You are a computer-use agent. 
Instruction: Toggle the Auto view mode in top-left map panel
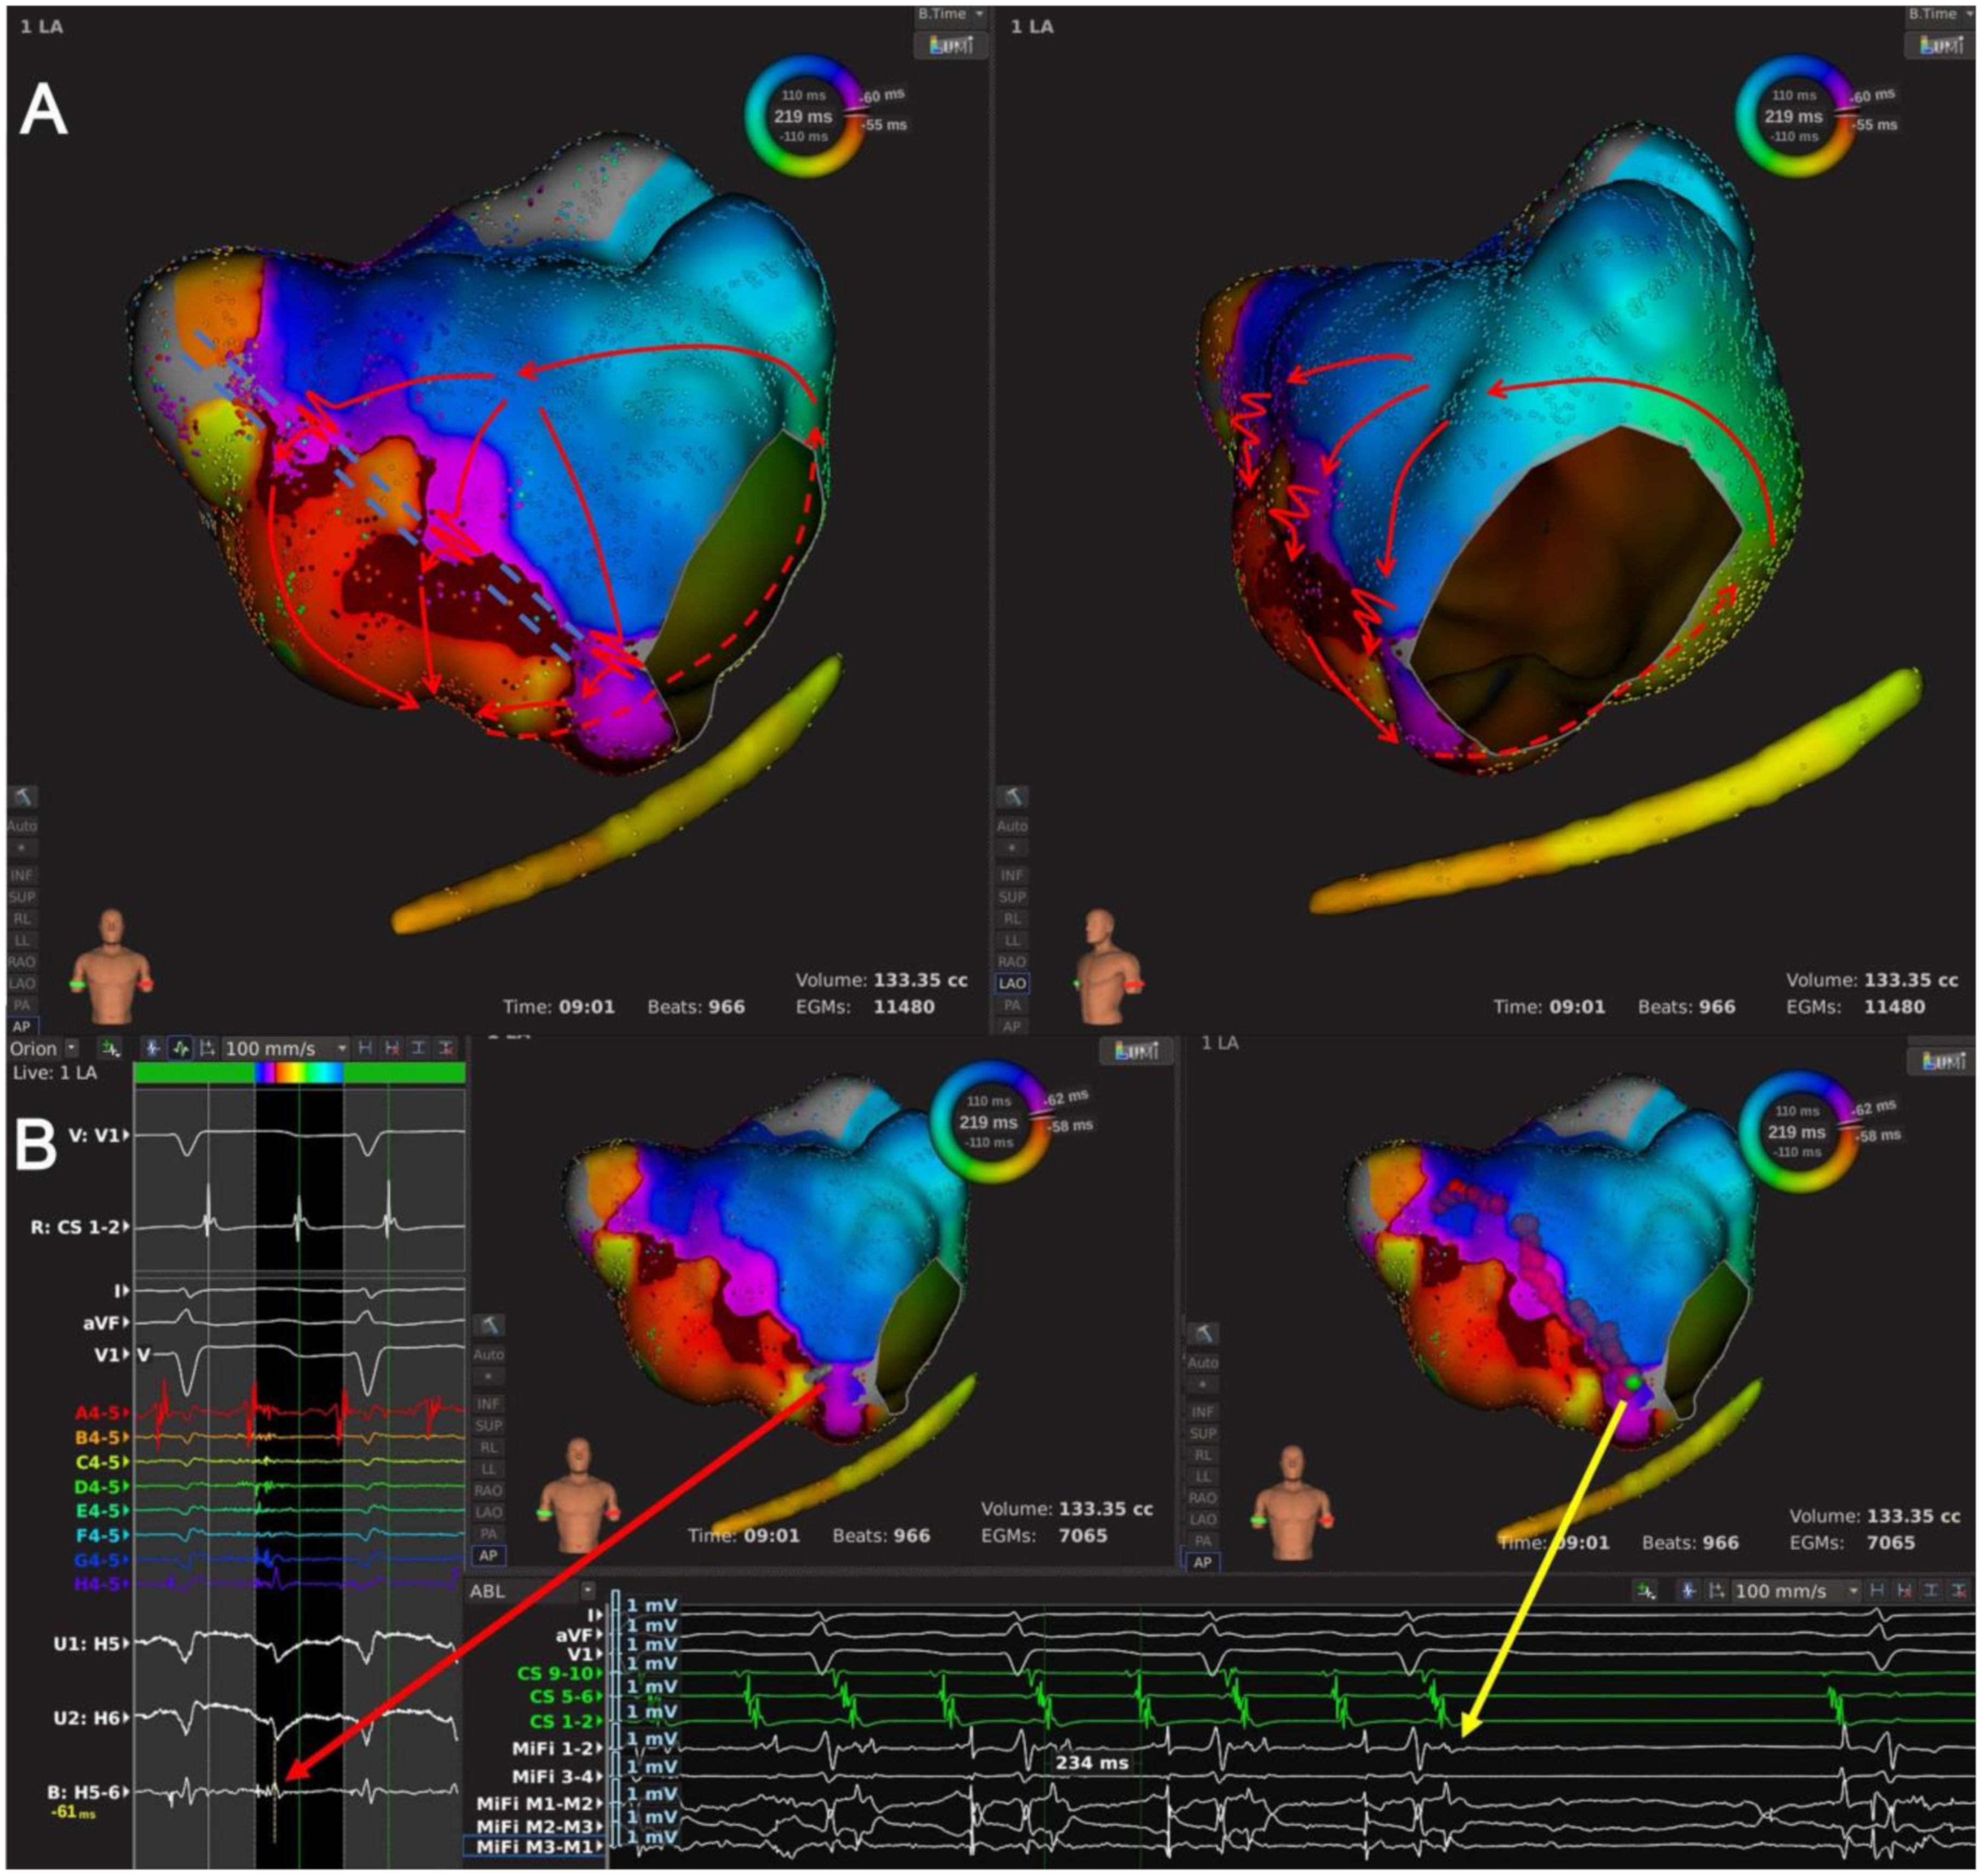(22, 825)
